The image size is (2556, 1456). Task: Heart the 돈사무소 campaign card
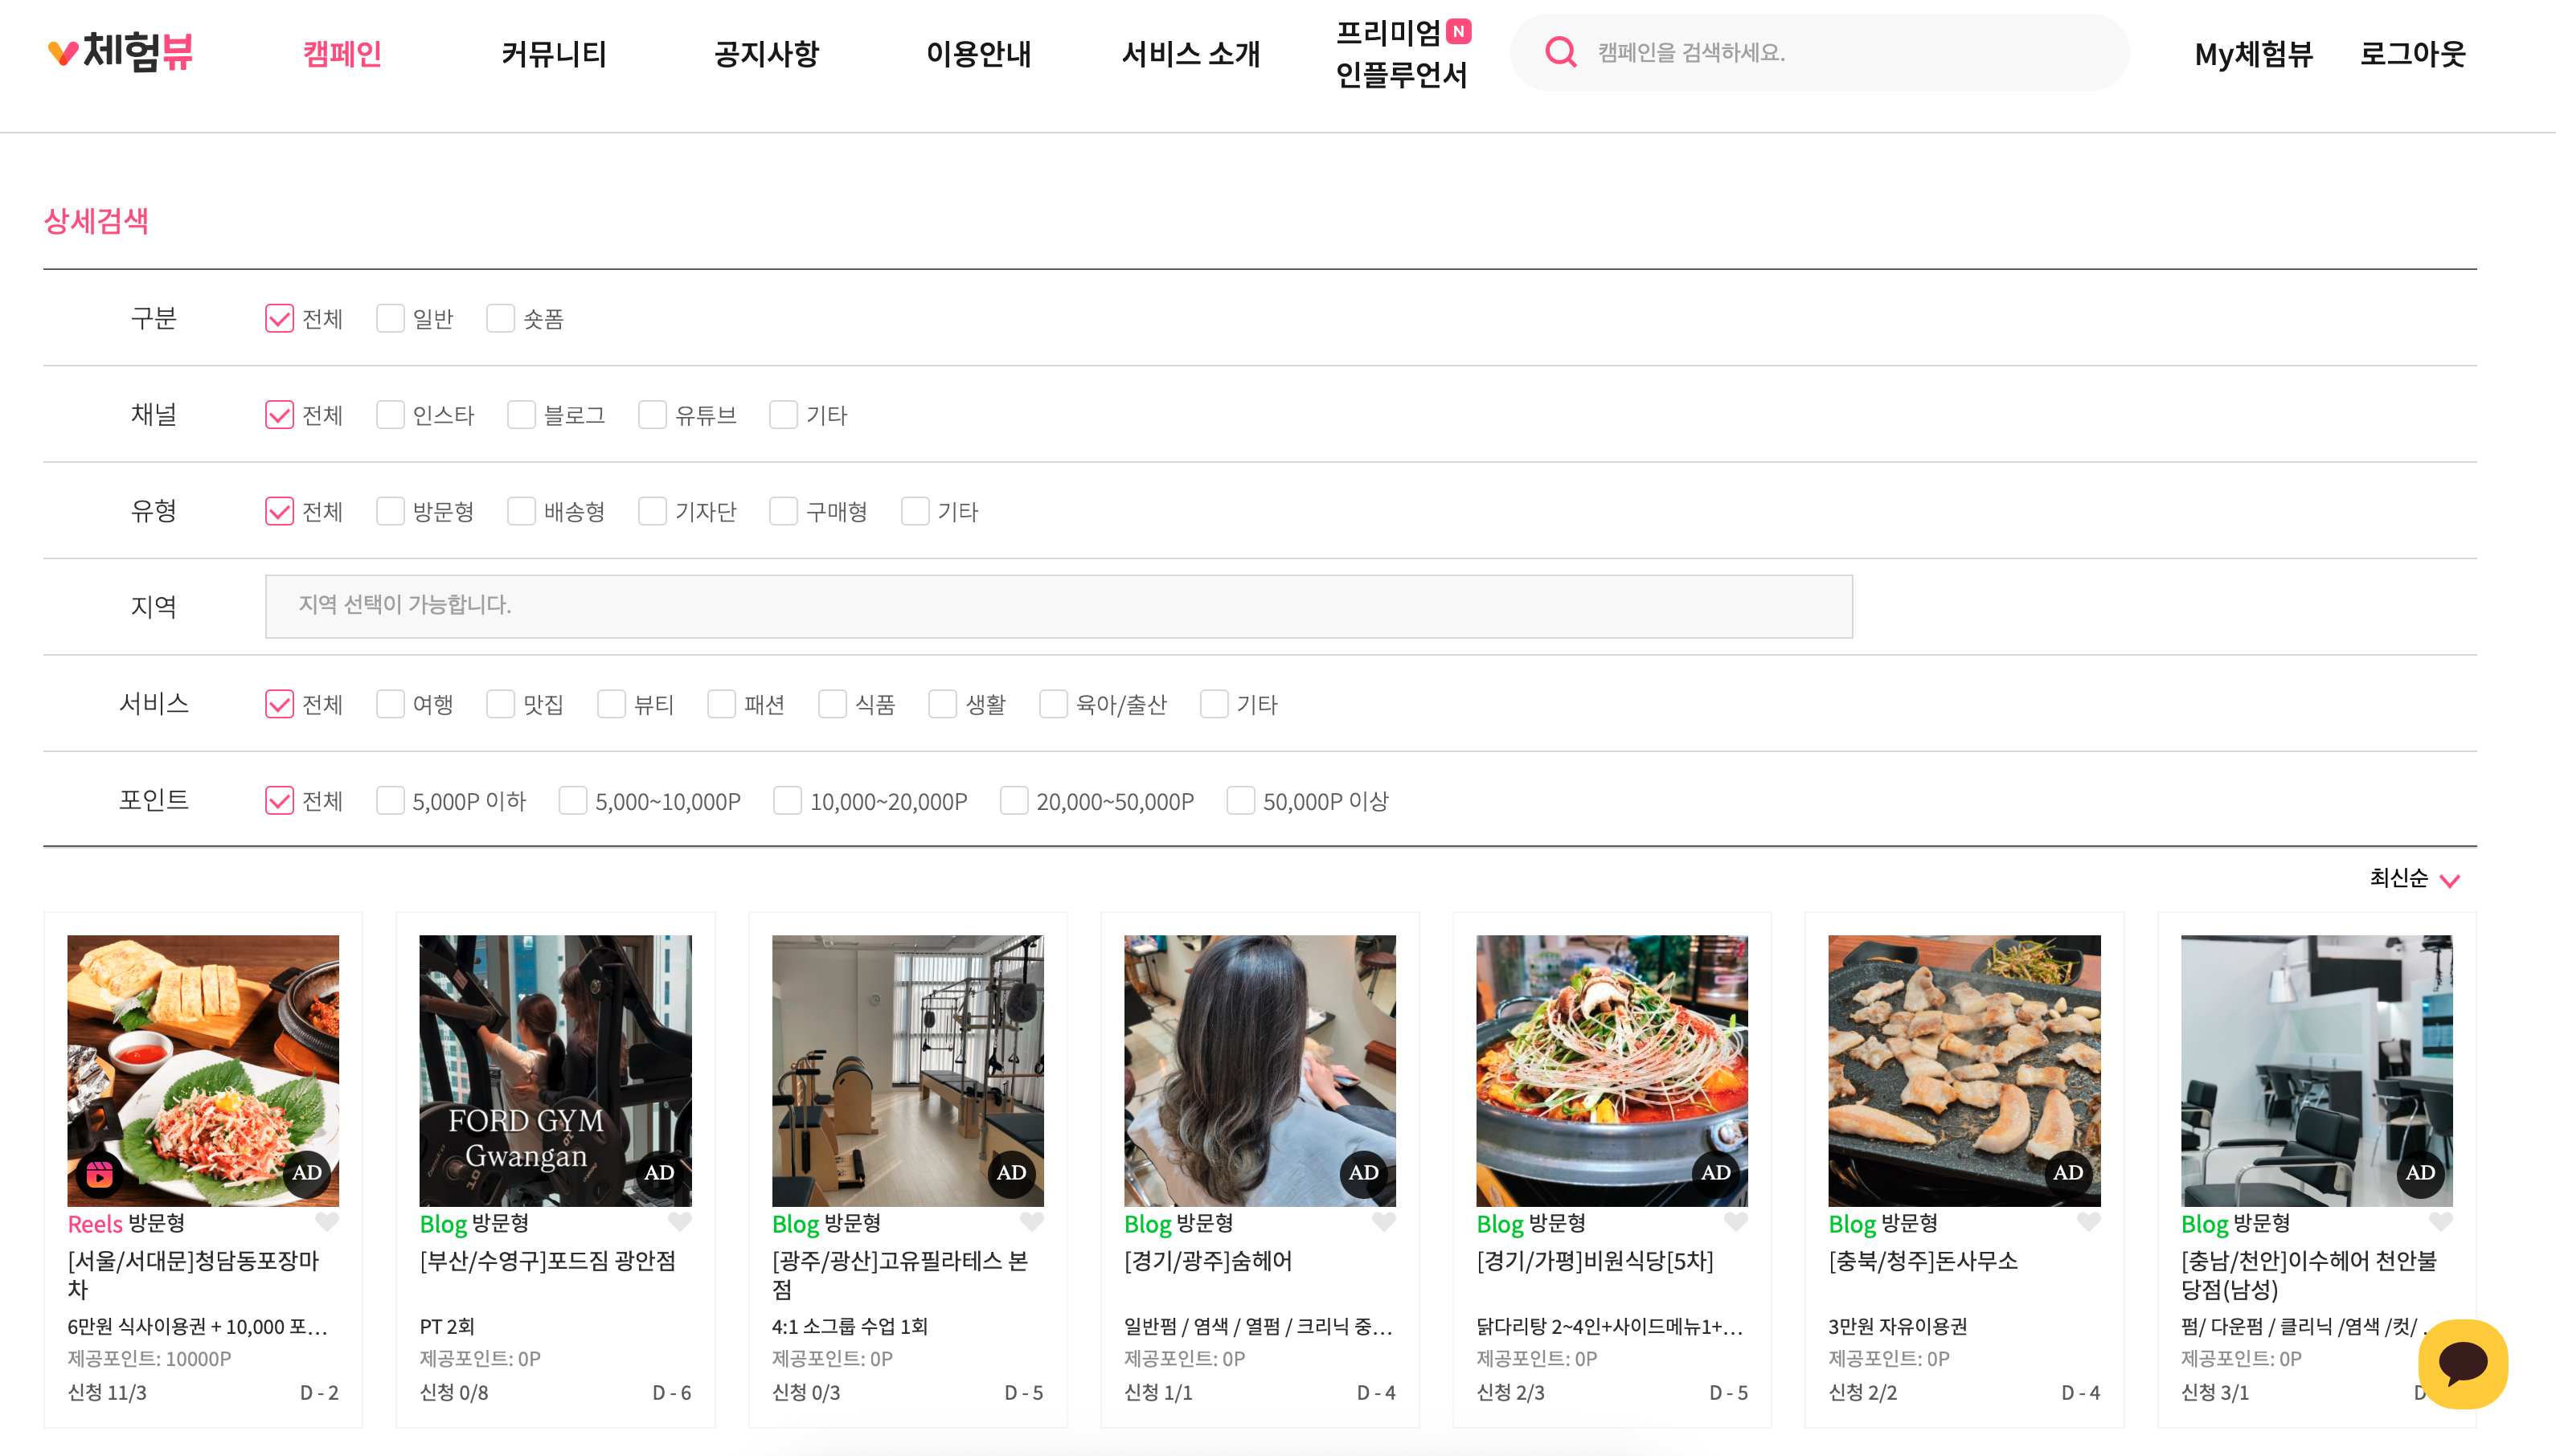(x=2088, y=1221)
